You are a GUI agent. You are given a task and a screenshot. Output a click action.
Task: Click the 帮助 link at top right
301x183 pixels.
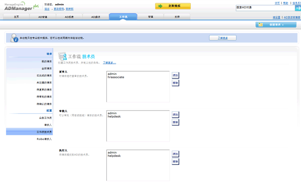point(286,3)
